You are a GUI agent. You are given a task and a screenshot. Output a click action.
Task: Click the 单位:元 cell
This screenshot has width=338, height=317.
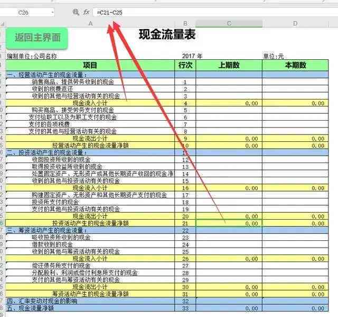point(274,56)
